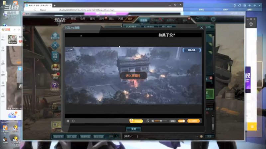Viewport: 266px width, 149px height.
Task: Open the chat channel dropdown arrow
Action: point(197,136)
